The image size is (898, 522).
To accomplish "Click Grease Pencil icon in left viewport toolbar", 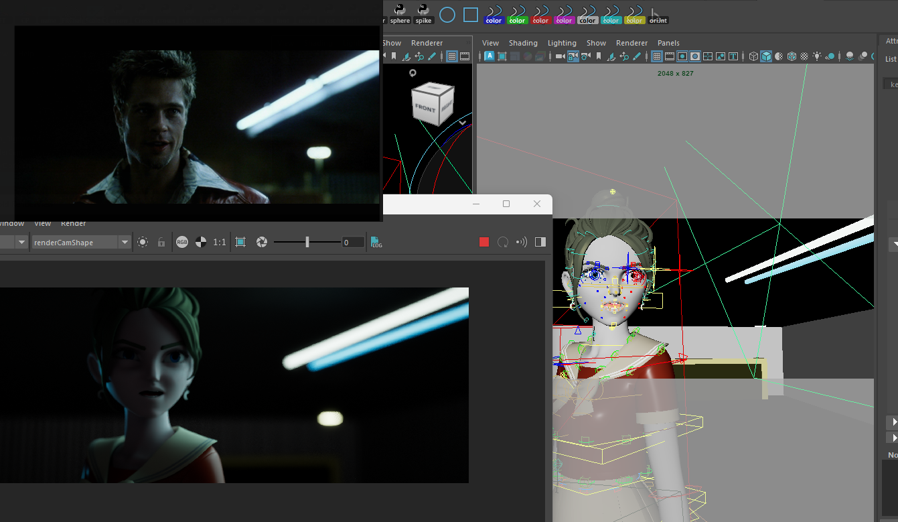I will 431,56.
